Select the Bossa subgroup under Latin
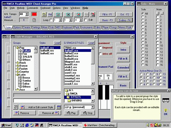Screen dimensions: 171x128 26,78
